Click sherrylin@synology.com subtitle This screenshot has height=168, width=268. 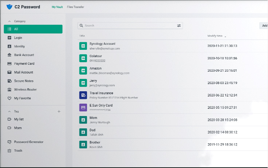click(104, 48)
